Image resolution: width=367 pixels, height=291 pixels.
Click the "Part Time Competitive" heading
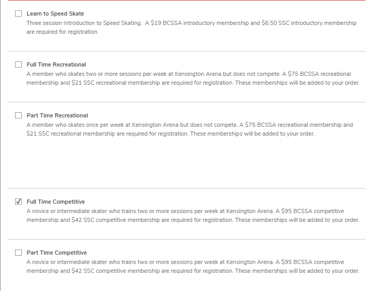coord(57,253)
